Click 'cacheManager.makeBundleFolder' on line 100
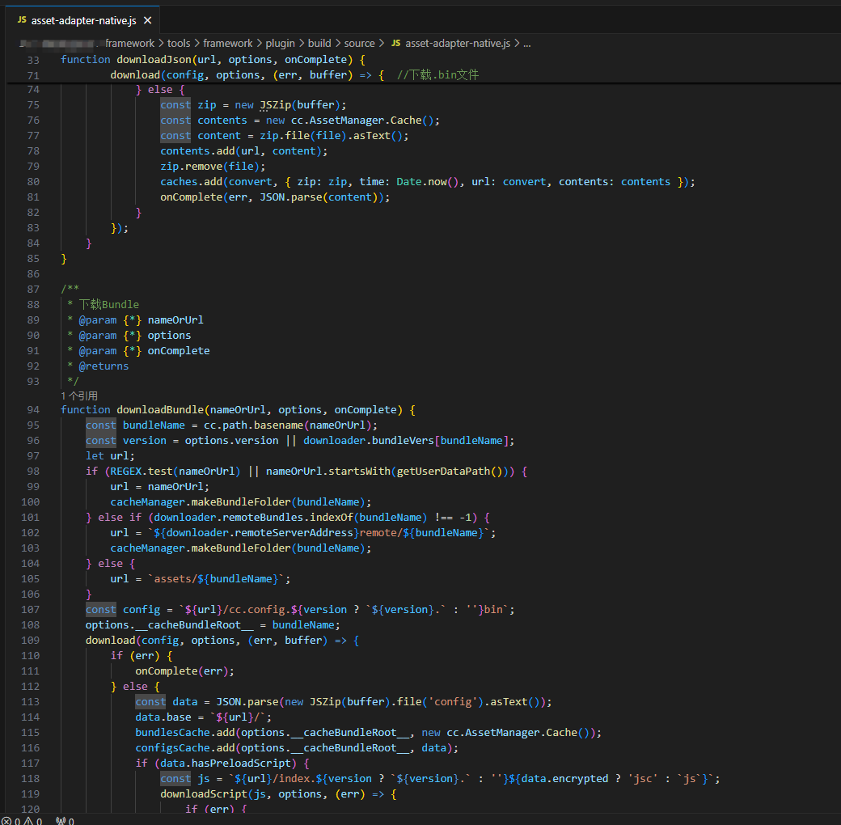This screenshot has height=825, width=841. tap(201, 502)
